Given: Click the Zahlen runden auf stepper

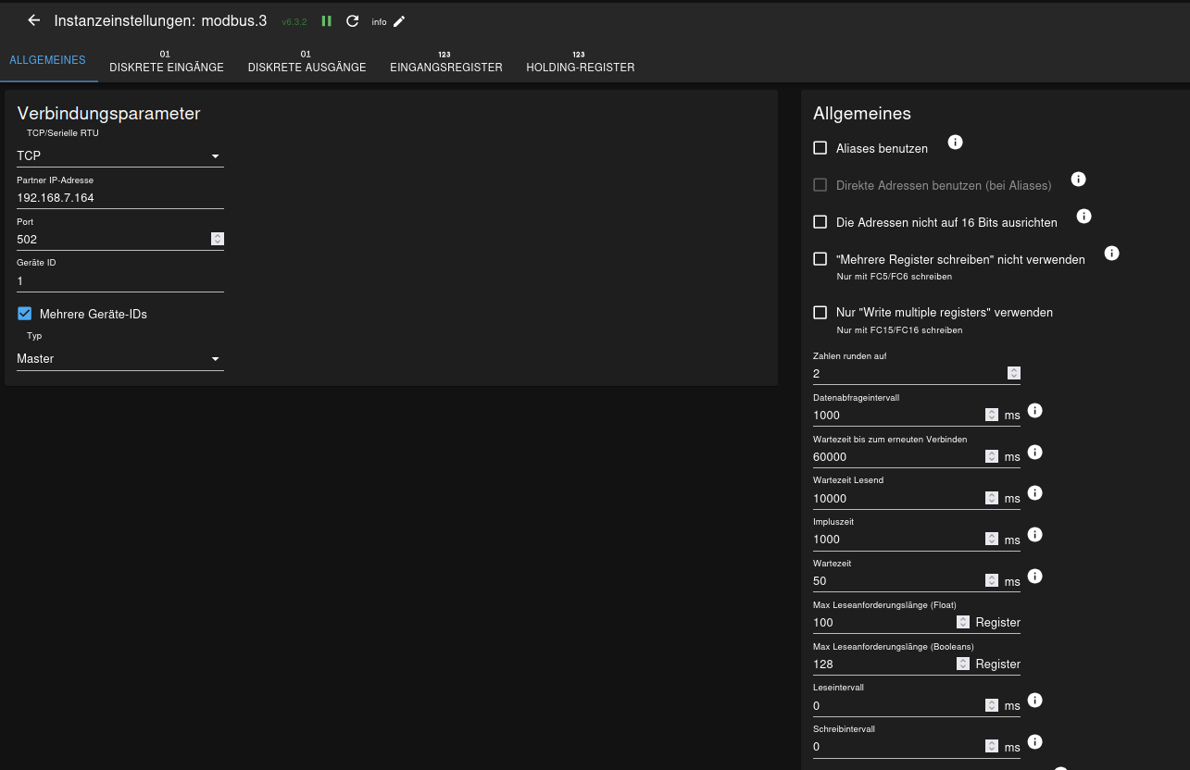Looking at the screenshot, I should 1014,374.
